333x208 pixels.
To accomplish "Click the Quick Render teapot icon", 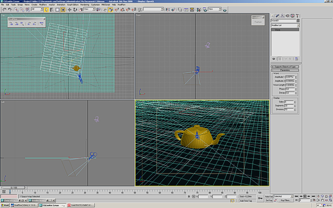I will pos(225,10).
